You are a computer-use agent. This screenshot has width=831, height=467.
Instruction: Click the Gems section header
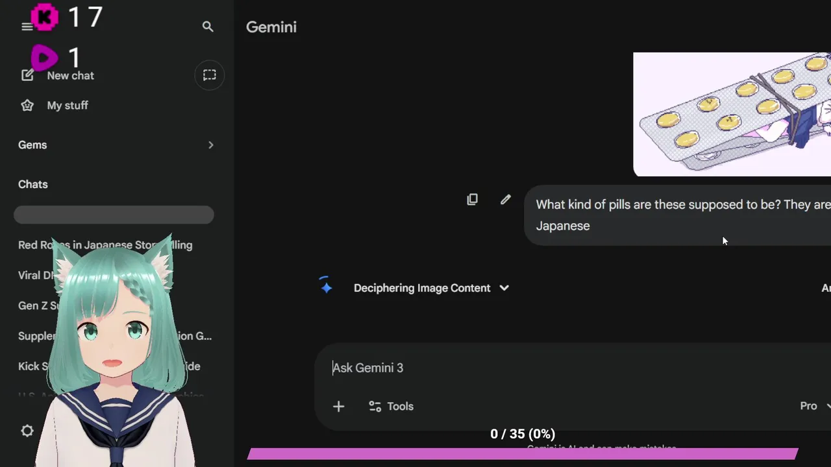(x=32, y=145)
